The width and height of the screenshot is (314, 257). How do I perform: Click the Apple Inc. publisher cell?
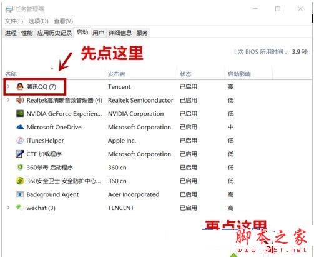(x=122, y=141)
